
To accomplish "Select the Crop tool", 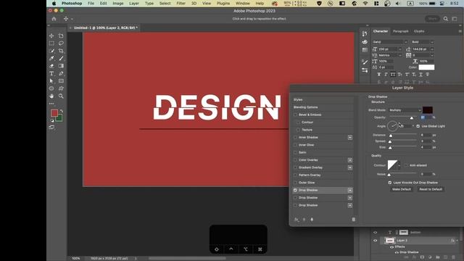I will click(61, 51).
